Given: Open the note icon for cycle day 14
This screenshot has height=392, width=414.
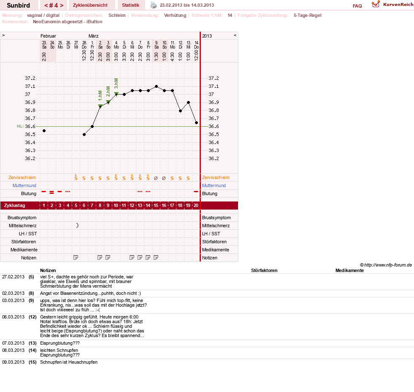Looking at the screenshot, I should click(148, 257).
